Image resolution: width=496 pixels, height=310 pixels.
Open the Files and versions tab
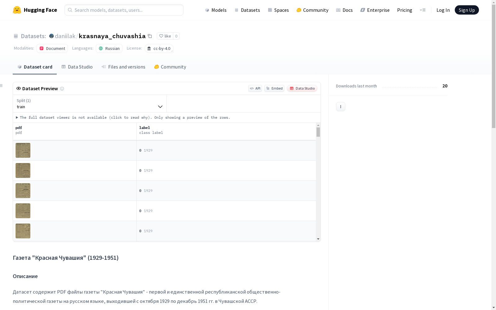[x=123, y=67]
